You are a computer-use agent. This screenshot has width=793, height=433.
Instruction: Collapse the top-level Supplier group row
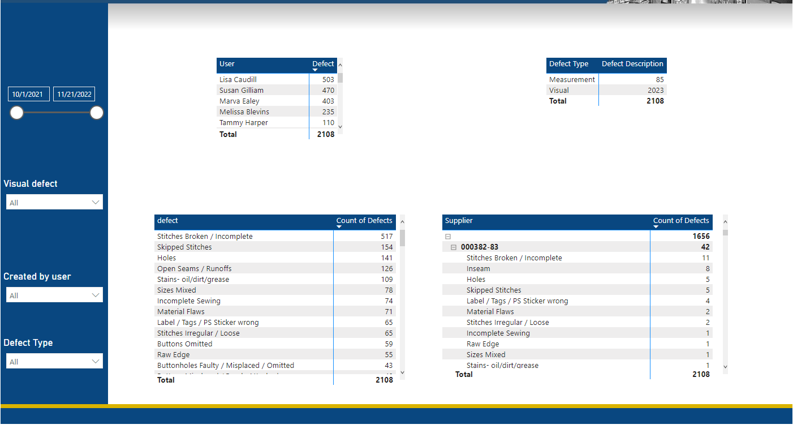447,236
